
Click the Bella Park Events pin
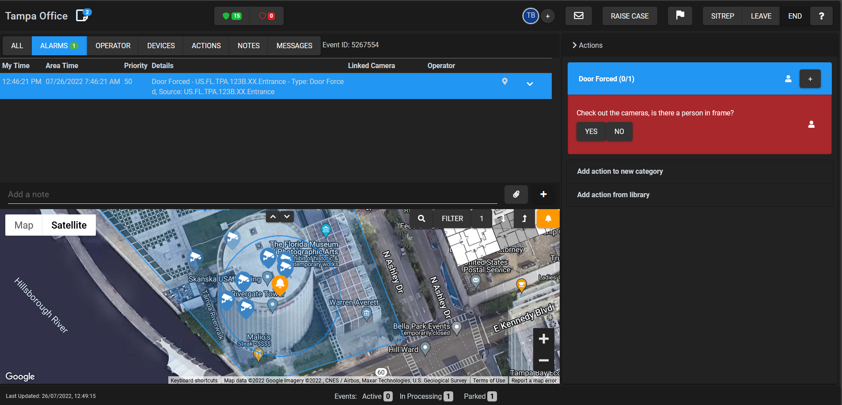point(457,328)
